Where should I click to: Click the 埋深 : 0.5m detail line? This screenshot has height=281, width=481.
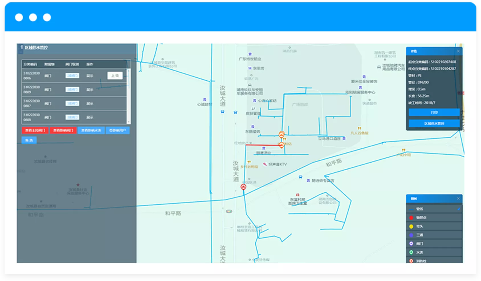pos(417,89)
